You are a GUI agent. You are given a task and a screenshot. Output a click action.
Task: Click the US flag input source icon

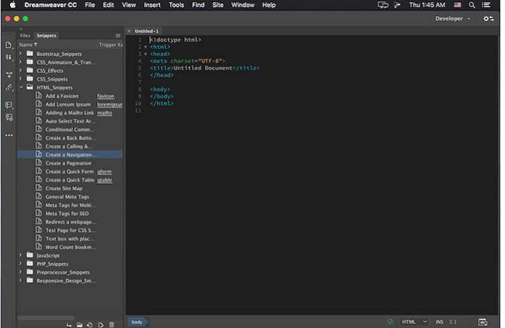(458, 5)
